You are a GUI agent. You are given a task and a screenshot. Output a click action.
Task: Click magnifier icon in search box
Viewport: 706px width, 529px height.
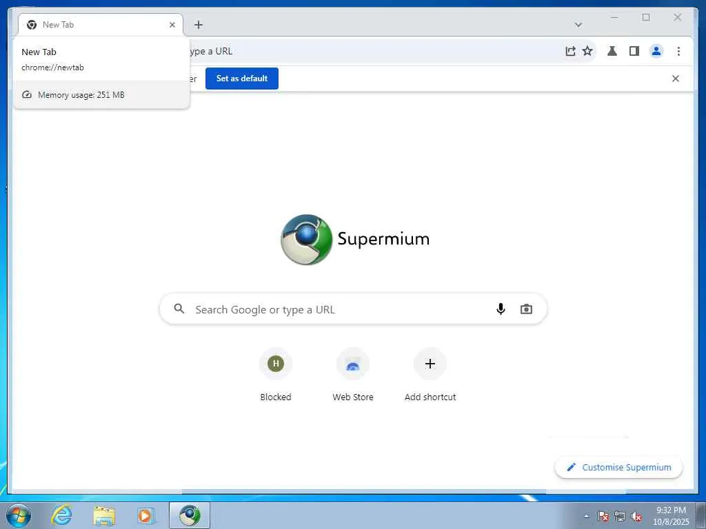tap(179, 309)
